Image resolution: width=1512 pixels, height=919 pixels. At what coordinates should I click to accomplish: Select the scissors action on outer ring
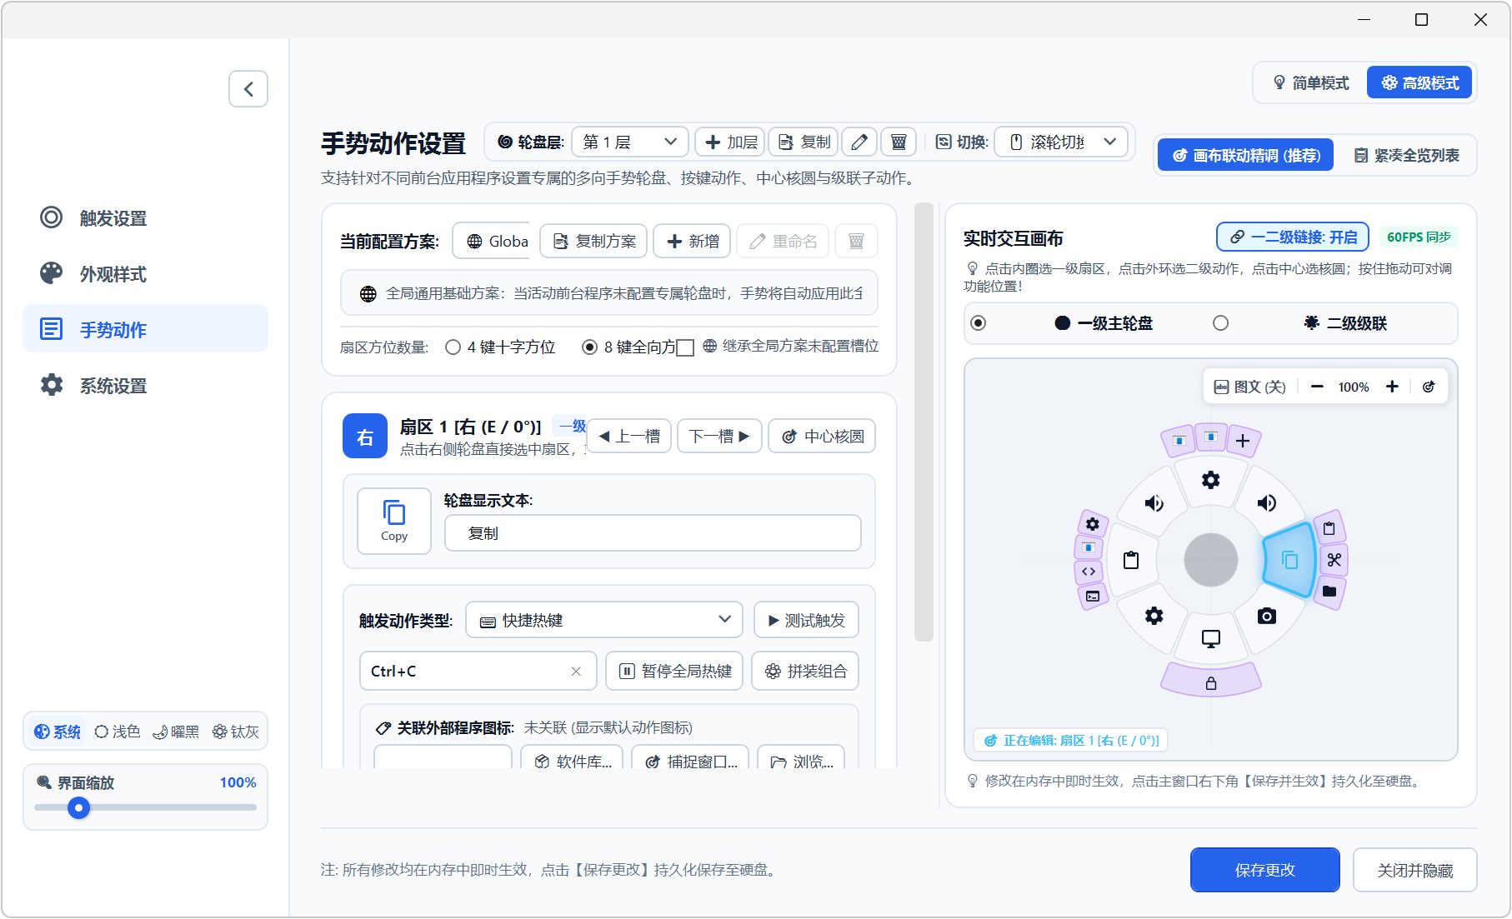click(x=1334, y=560)
